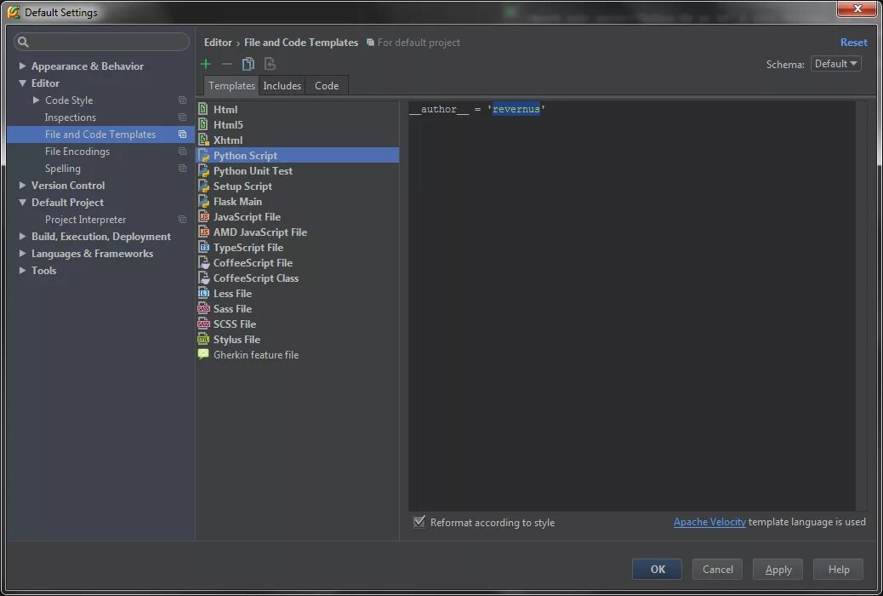Image resolution: width=883 pixels, height=596 pixels.
Task: Click the OK button
Action: click(x=657, y=569)
